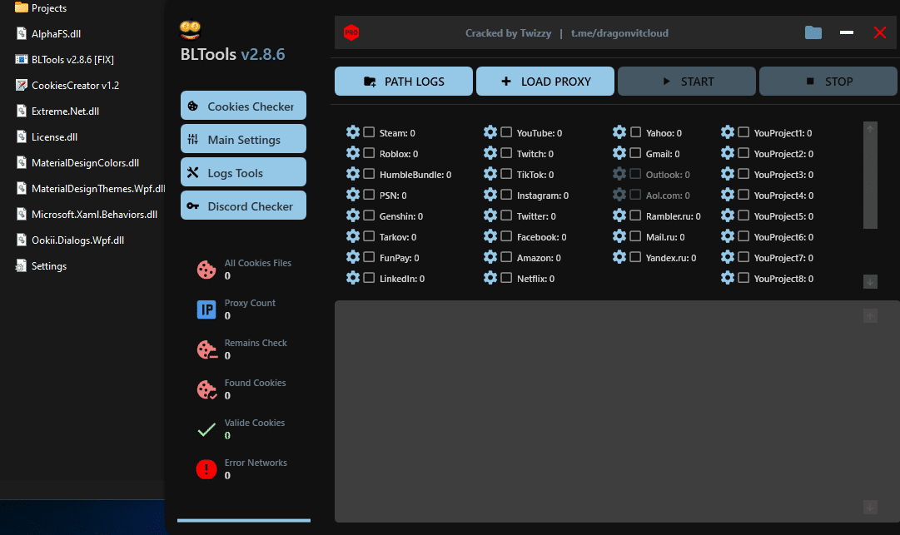Switch to Discord Checker section

point(243,206)
